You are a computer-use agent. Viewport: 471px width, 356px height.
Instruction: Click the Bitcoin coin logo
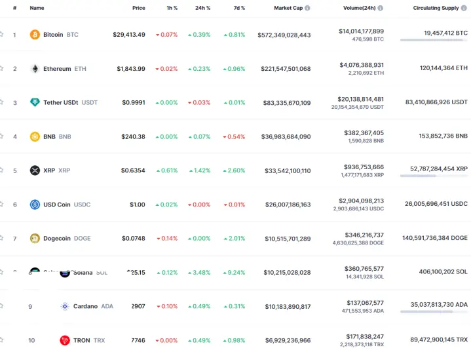pos(35,35)
